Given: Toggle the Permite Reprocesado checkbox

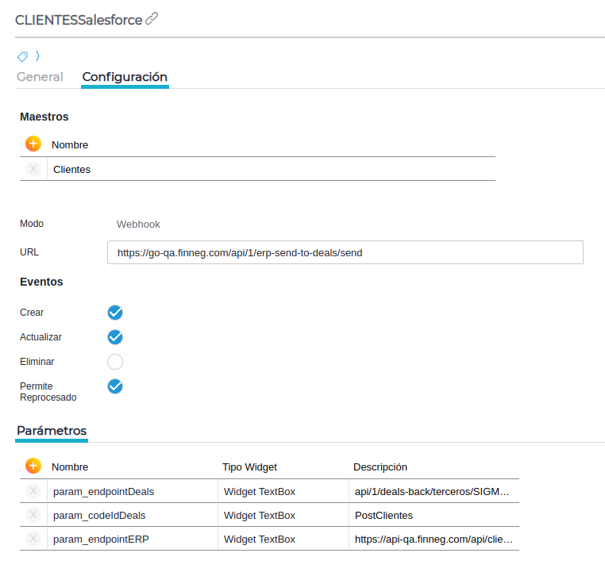Looking at the screenshot, I should 115,386.
